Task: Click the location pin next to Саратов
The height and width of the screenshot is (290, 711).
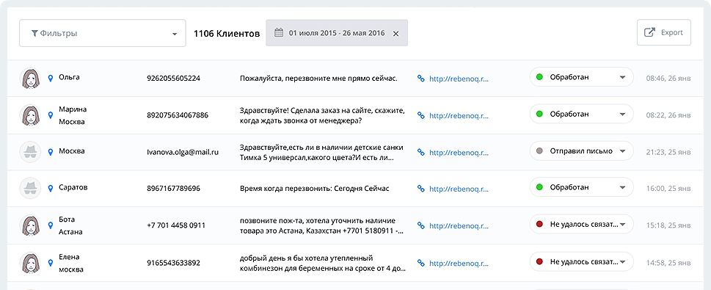Action: pyautogui.click(x=51, y=188)
